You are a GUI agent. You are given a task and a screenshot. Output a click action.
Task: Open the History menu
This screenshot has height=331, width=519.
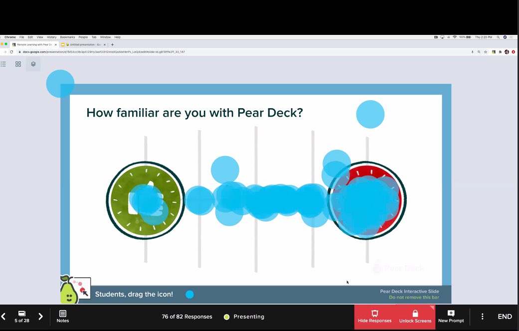point(52,37)
